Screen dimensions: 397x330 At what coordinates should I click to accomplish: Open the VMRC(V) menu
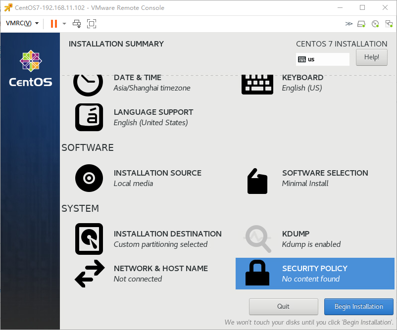click(22, 23)
